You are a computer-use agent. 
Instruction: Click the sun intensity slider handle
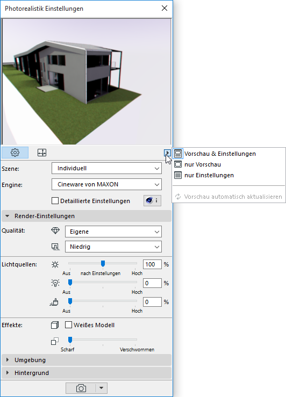point(103,264)
